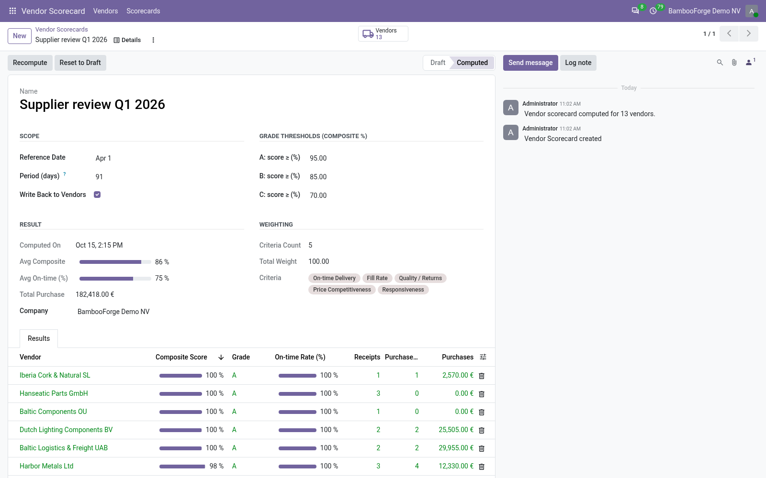Delete the Dutch Lighting Components BV row
This screenshot has width=766, height=478.
click(x=482, y=430)
